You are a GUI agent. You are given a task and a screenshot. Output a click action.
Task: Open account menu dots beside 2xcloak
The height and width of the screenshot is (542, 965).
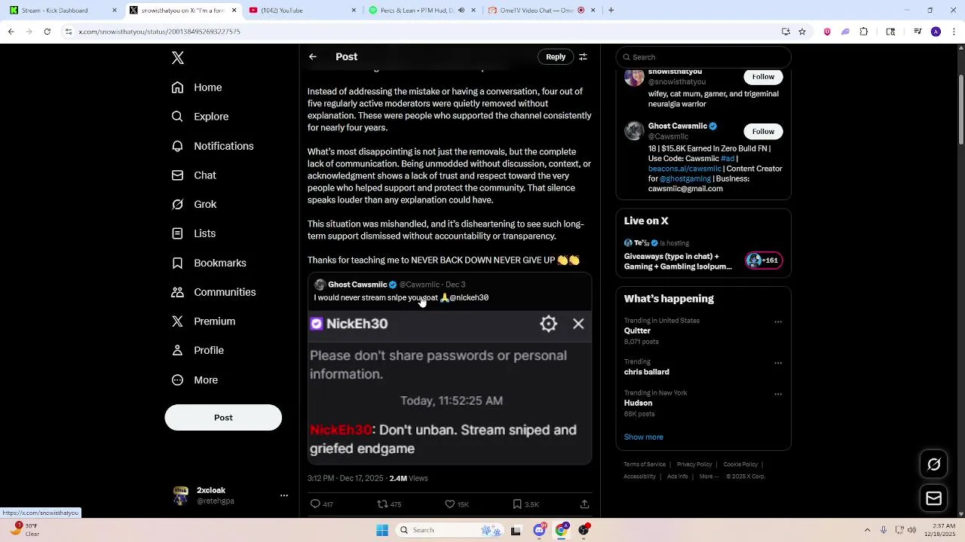click(x=284, y=495)
